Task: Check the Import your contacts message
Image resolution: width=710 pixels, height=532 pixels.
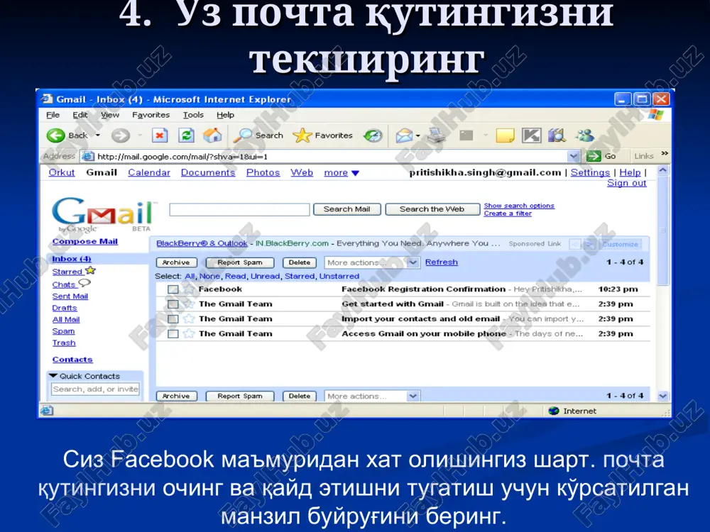Action: point(173,319)
